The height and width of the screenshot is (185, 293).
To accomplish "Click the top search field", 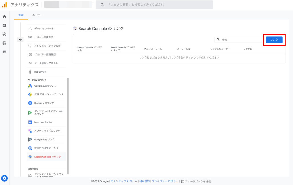I will tap(154, 5).
